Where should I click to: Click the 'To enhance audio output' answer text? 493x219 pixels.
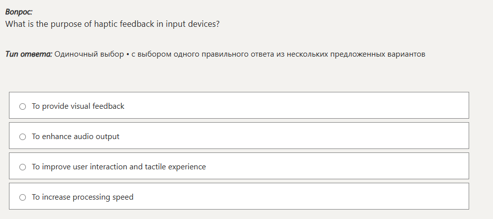point(76,137)
